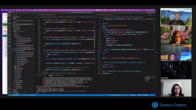Image resolution: width=196 pixels, height=110 pixels.
Task: Open the Wi-Fi icon in the macOS menu bar
Action: [131, 10]
